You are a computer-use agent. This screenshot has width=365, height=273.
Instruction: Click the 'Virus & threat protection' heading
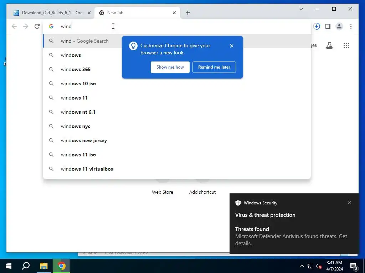click(x=265, y=215)
